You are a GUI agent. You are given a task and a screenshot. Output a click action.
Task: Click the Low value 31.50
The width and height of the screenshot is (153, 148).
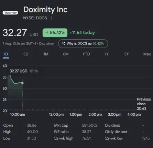coord(31,138)
